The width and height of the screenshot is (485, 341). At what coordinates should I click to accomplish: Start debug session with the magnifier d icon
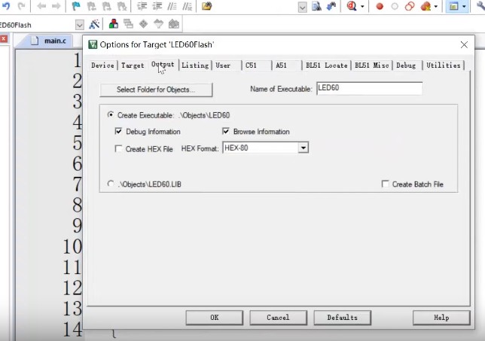(x=352, y=6)
